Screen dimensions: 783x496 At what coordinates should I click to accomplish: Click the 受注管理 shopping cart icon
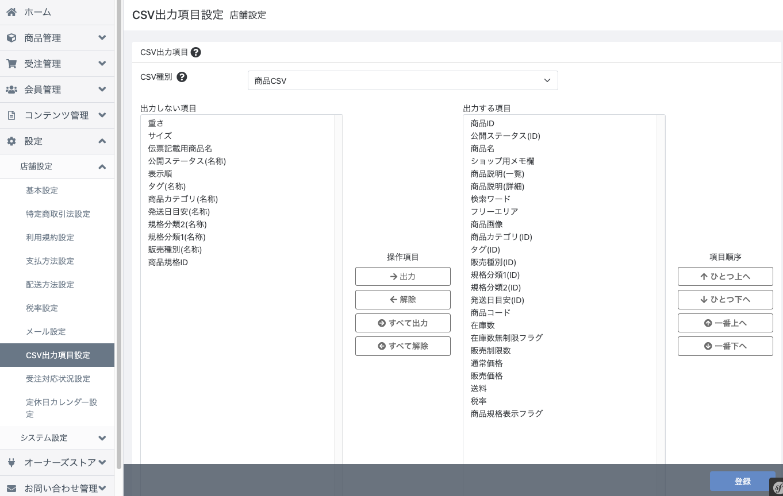(x=11, y=64)
